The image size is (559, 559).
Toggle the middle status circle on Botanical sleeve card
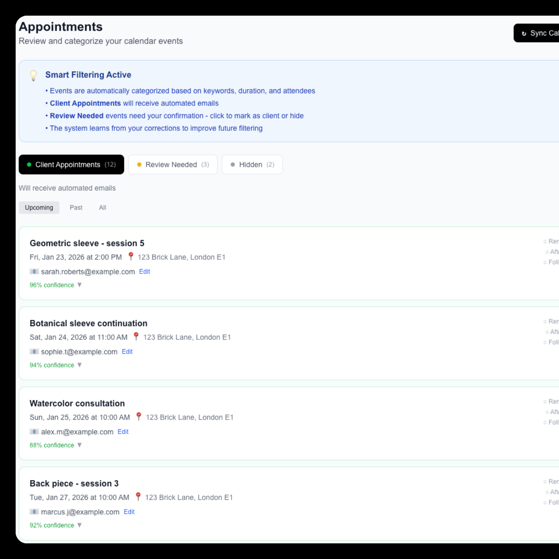pyautogui.click(x=547, y=332)
